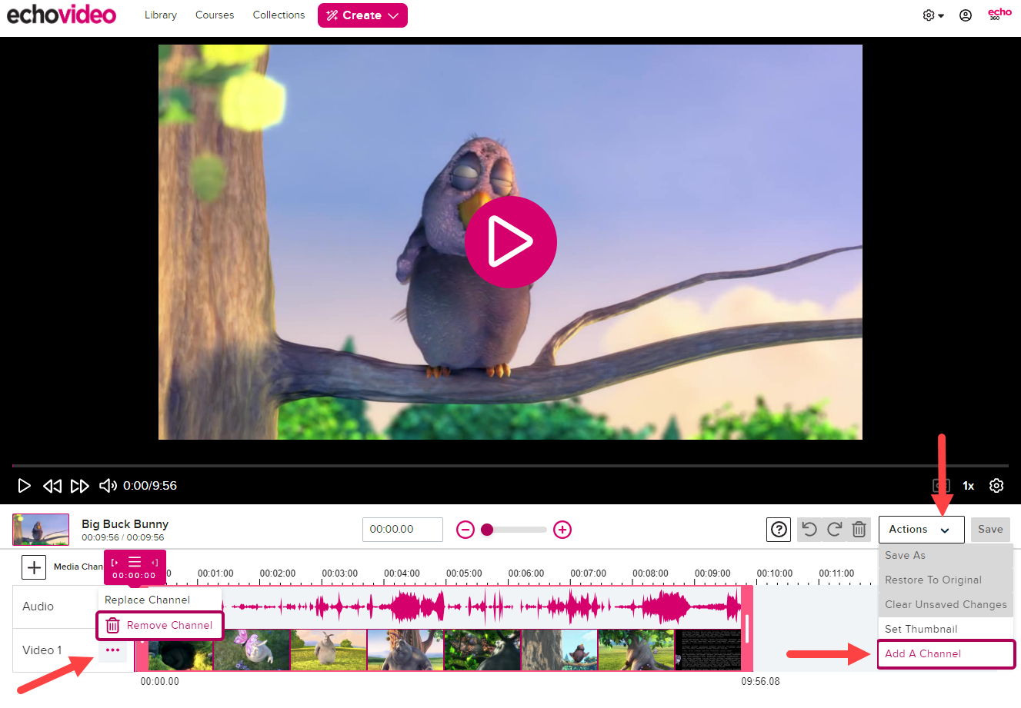Select Remove Channel option
The width and height of the screenshot is (1021, 708).
pyautogui.click(x=160, y=626)
